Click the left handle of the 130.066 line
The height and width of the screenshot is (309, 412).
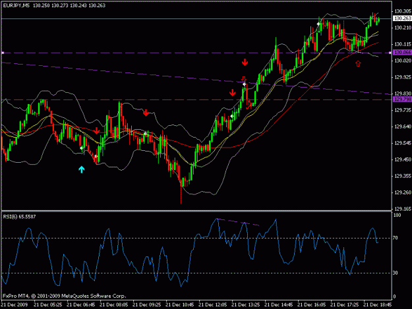(3, 53)
